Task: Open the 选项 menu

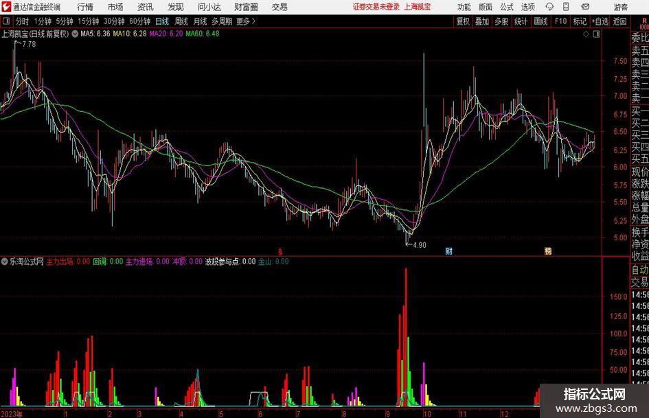Action: (x=527, y=7)
